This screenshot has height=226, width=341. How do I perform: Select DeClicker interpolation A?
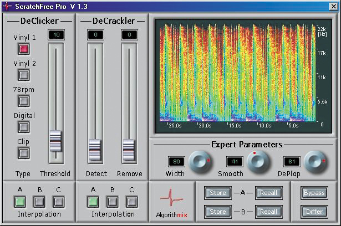(21, 202)
